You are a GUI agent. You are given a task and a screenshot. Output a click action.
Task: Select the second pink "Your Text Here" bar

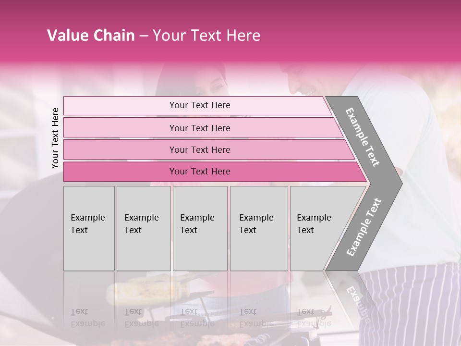199,128
